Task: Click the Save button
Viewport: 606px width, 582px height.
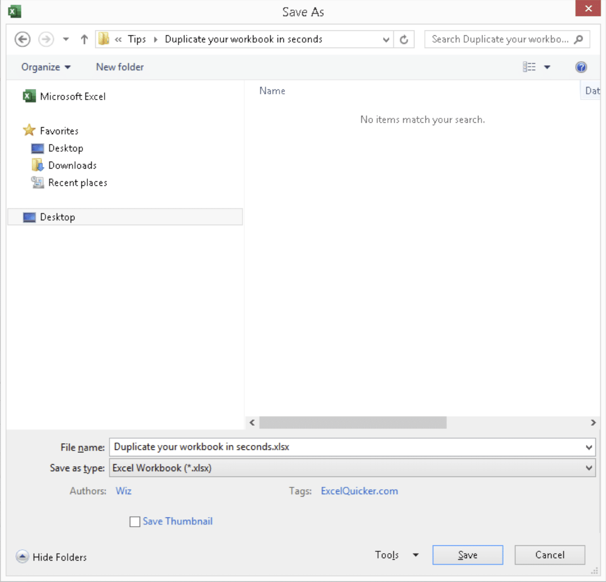Action: (467, 554)
